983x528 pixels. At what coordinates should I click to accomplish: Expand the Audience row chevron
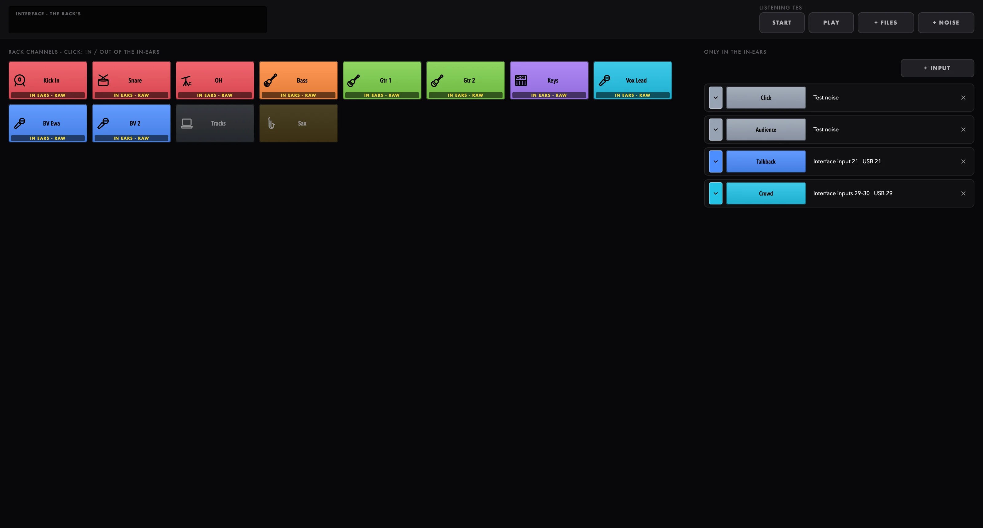tap(715, 130)
